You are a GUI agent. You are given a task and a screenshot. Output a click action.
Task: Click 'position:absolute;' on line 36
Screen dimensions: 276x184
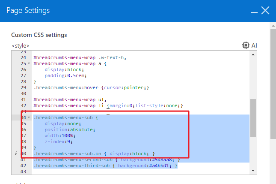pos(70,130)
